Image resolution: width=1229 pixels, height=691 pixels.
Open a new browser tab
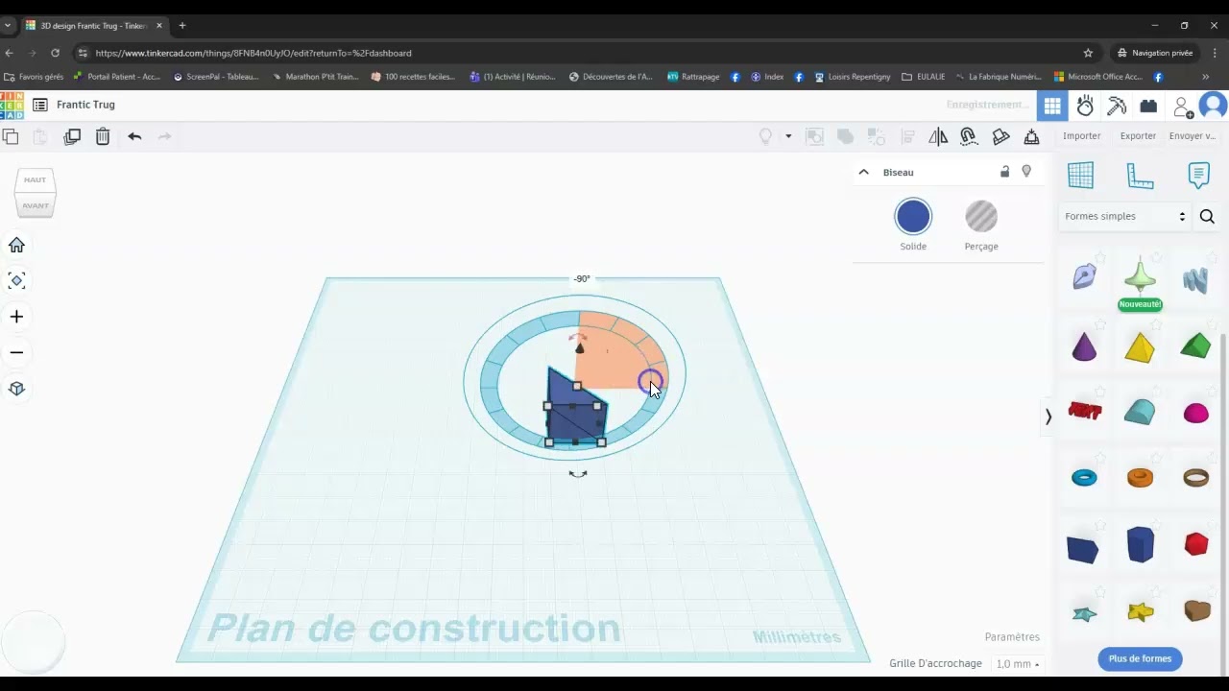coord(182,26)
